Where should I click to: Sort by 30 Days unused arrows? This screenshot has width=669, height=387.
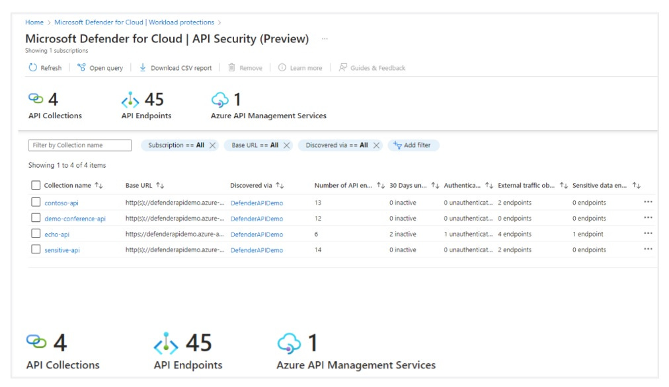point(435,186)
